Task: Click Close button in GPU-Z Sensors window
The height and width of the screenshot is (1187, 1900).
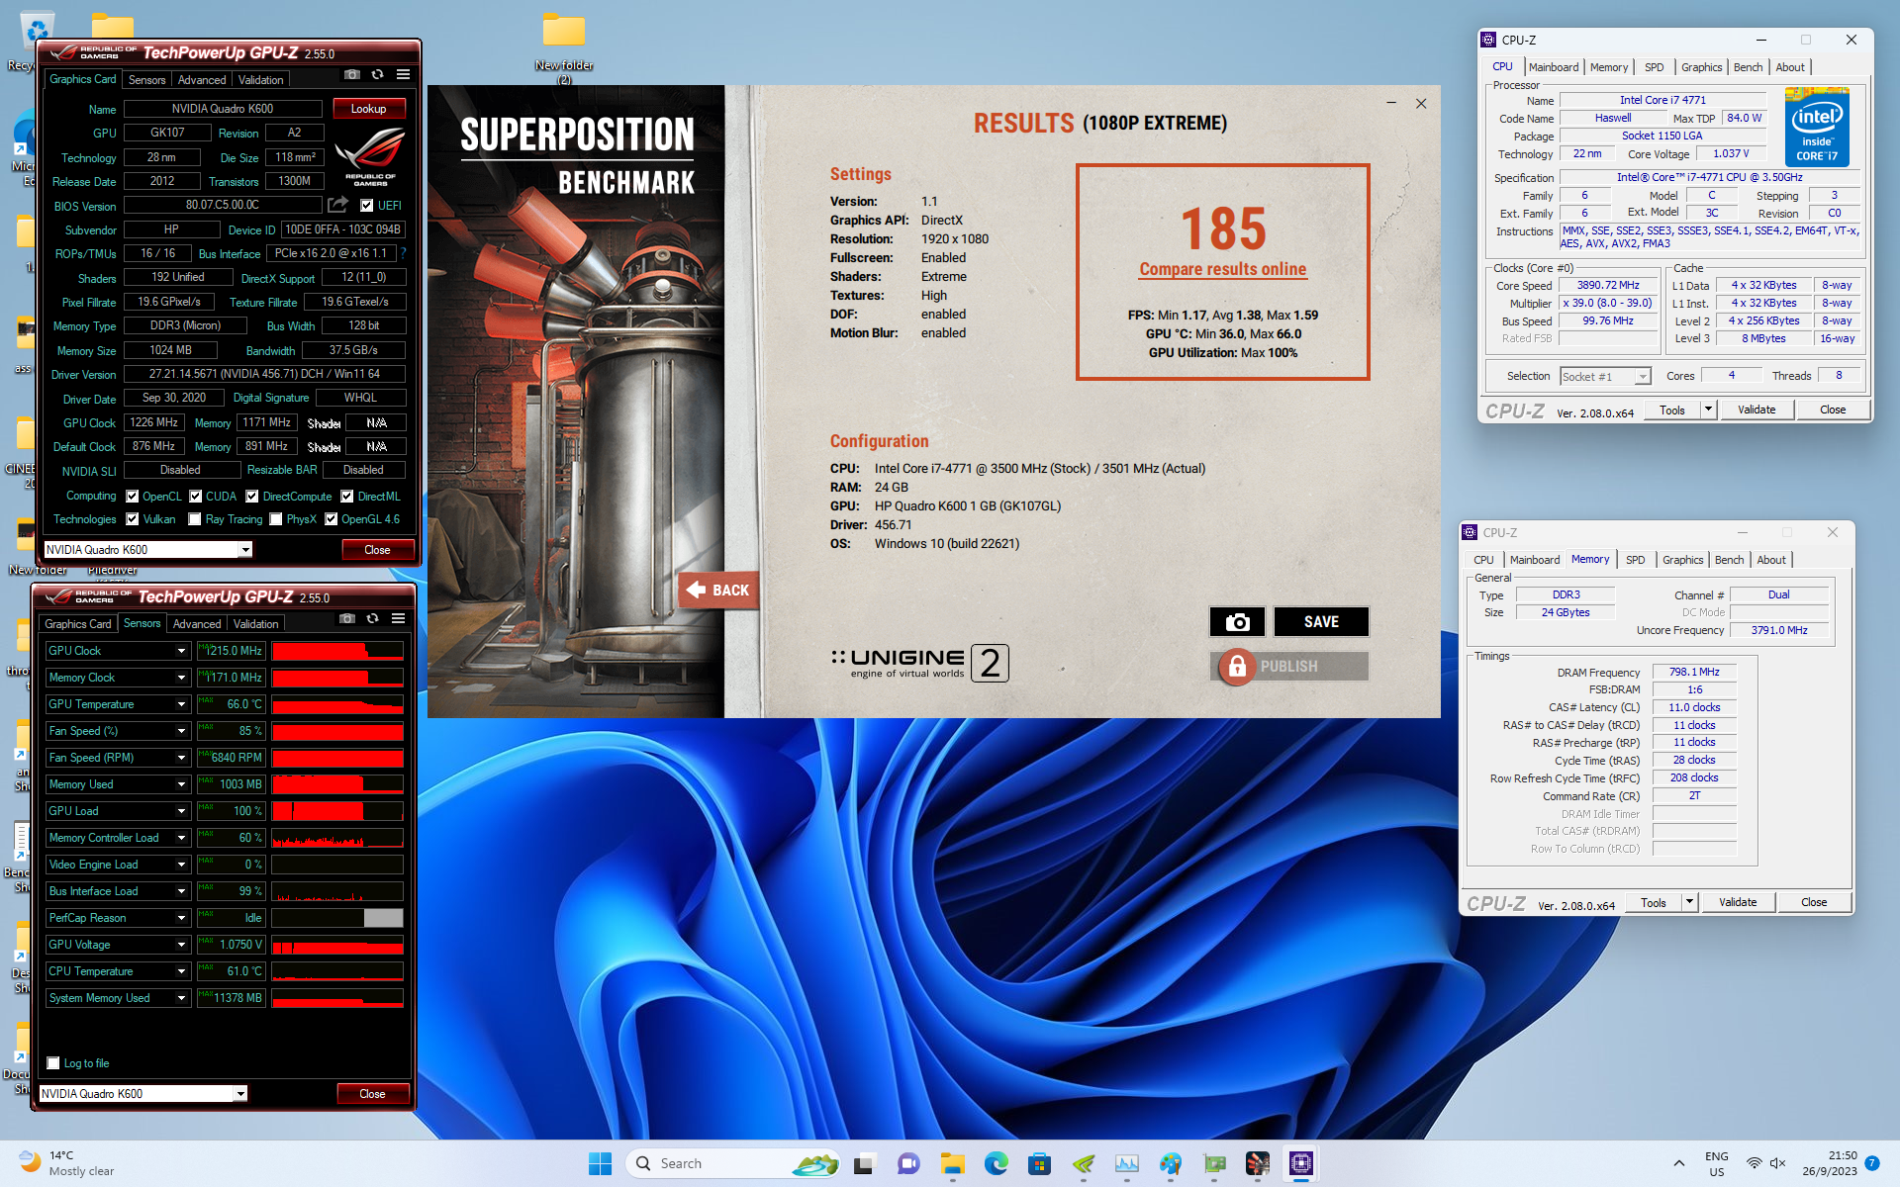Action: [x=372, y=1094]
